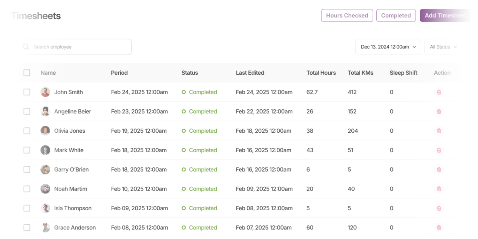
Task: Expand the All Status filter dropdown
Action: 443,47
